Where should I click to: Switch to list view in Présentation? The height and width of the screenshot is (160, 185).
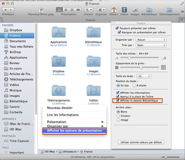click(66, 10)
